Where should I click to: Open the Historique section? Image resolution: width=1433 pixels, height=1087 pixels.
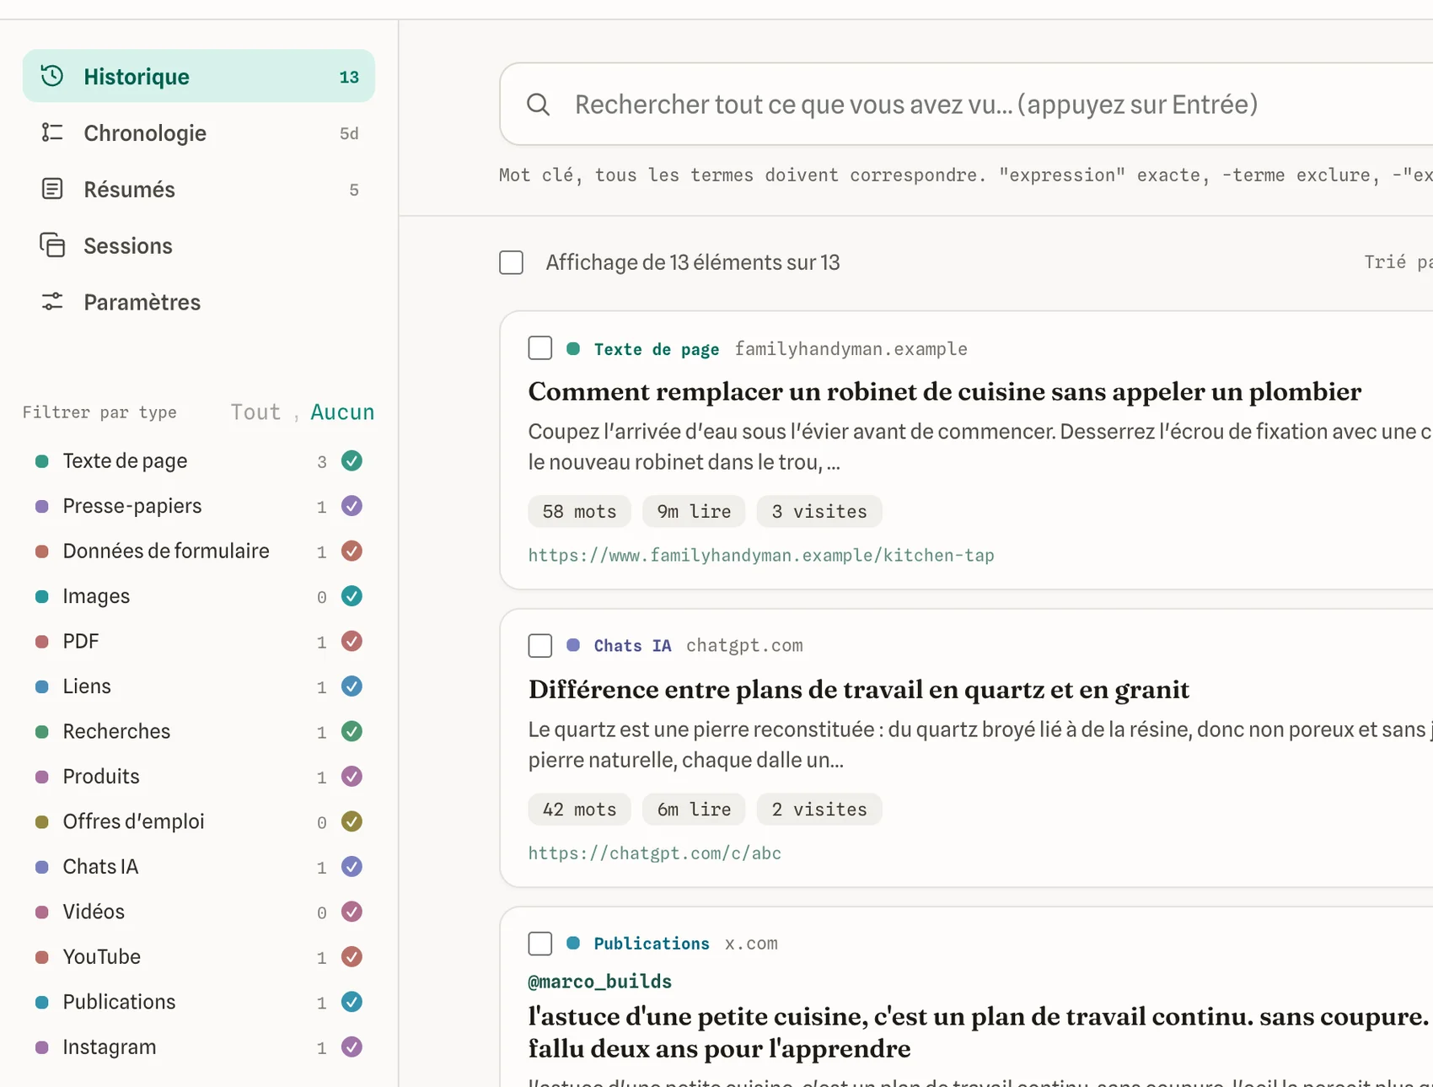(x=199, y=76)
